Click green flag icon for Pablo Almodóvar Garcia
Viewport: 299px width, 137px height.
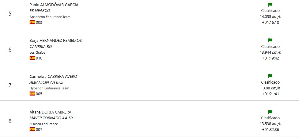pos(270,5)
